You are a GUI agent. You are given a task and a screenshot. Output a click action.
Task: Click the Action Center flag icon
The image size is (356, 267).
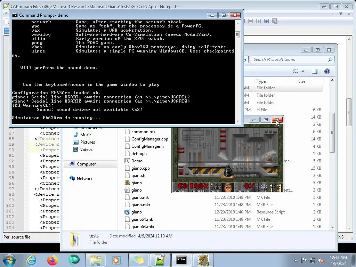pos(304,260)
